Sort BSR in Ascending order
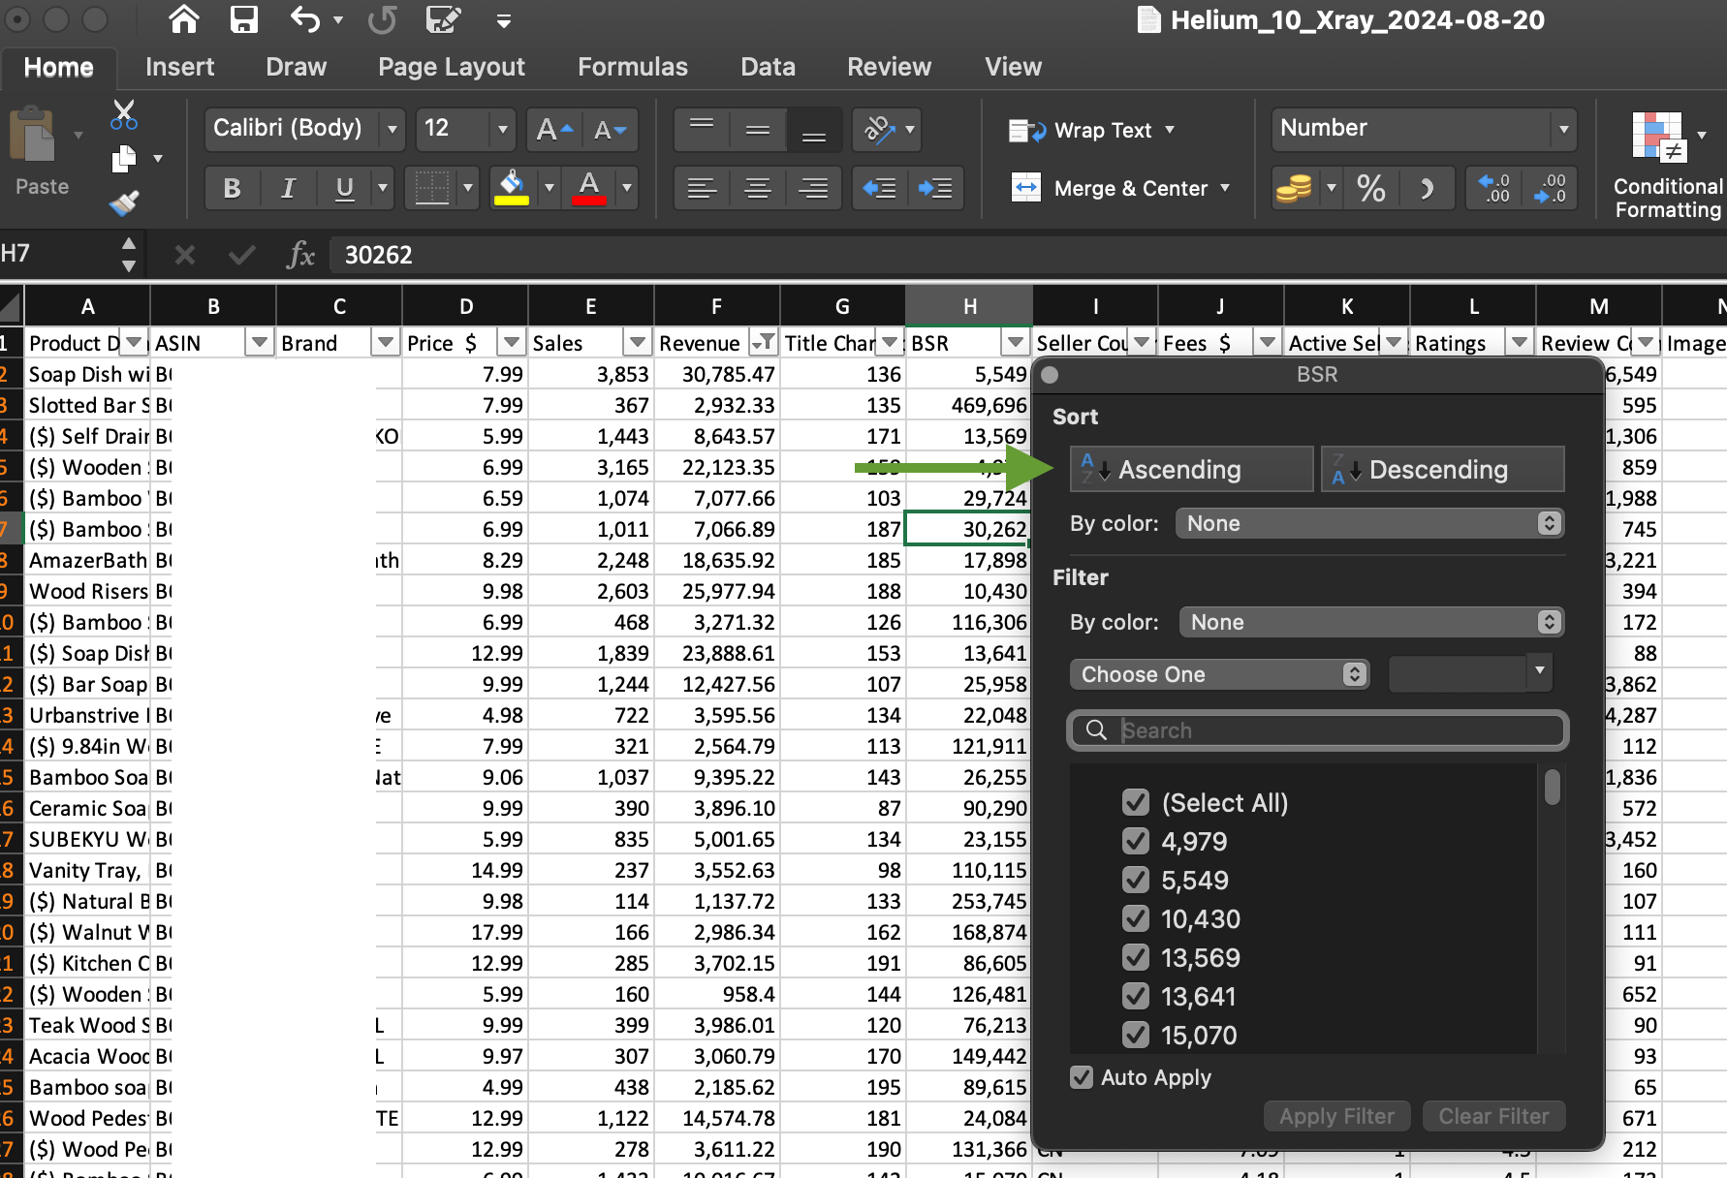 point(1191,470)
